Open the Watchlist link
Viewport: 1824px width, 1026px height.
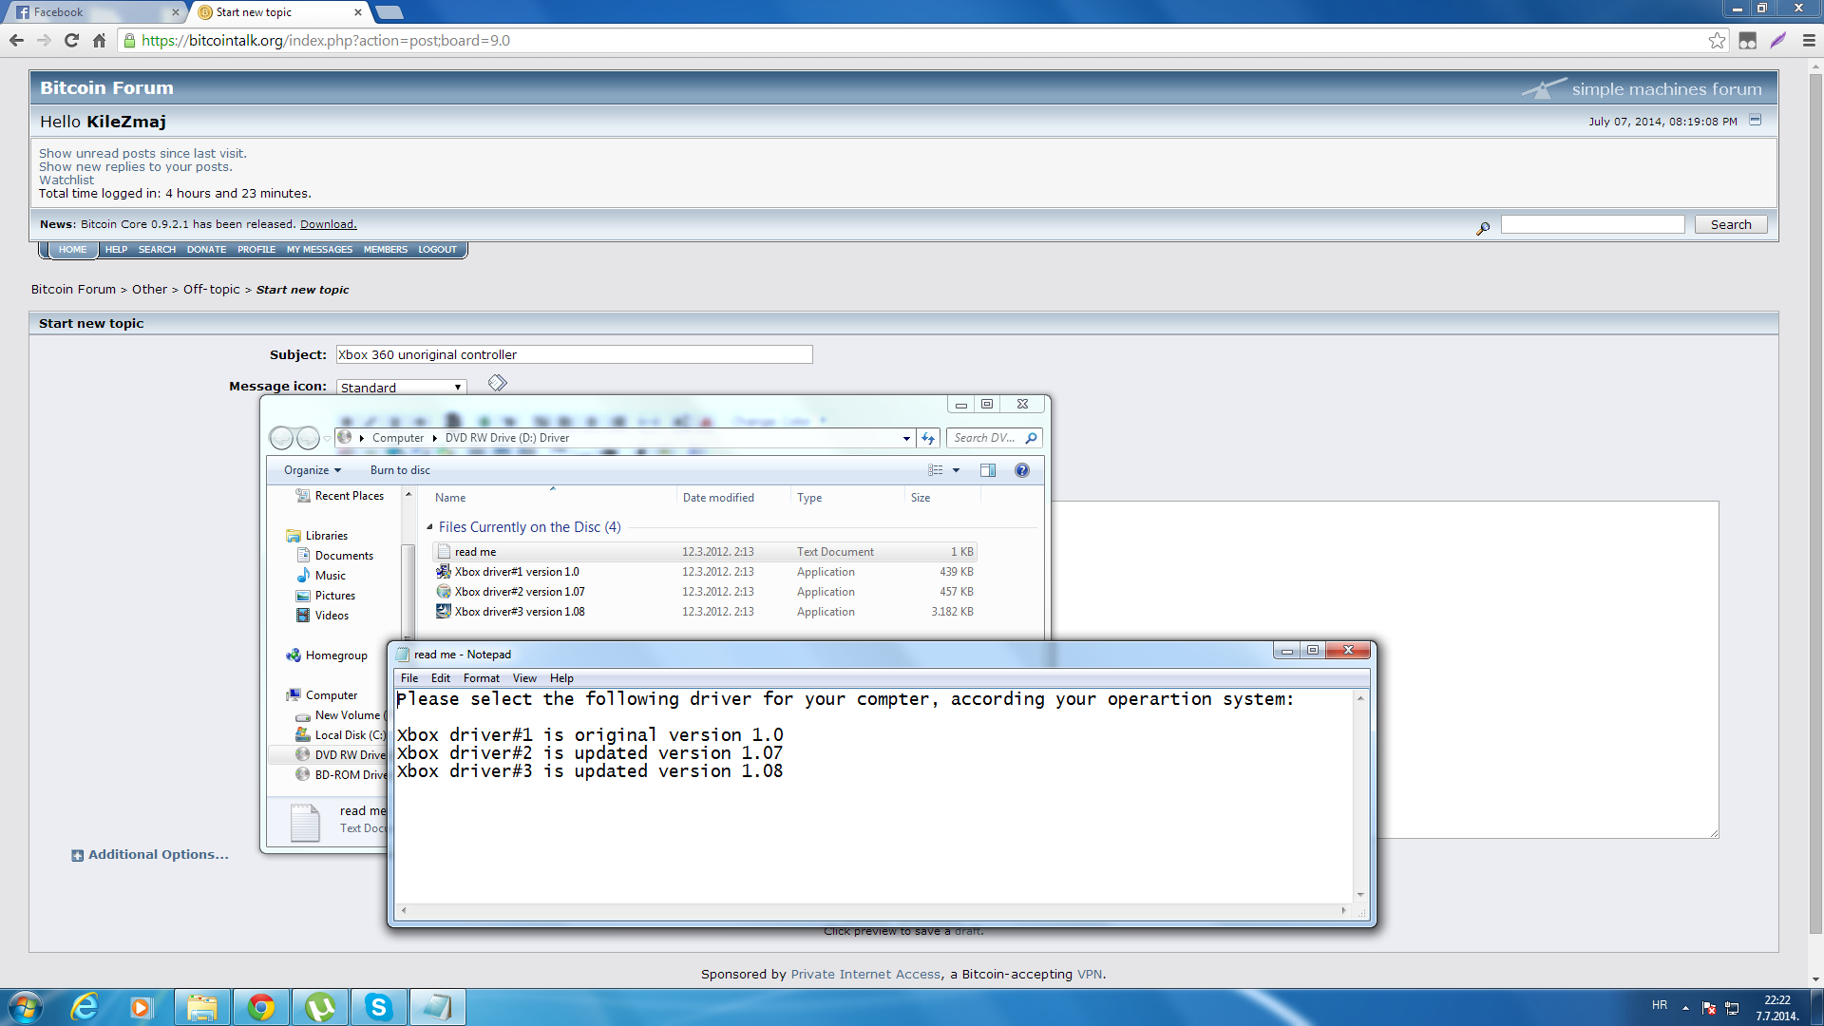tap(66, 180)
